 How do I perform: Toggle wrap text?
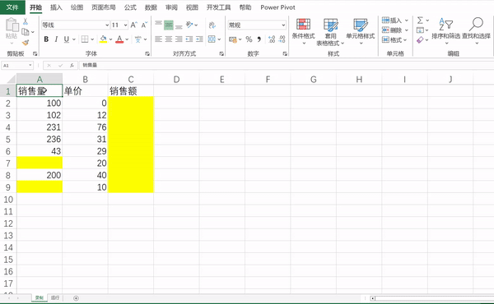212,25
